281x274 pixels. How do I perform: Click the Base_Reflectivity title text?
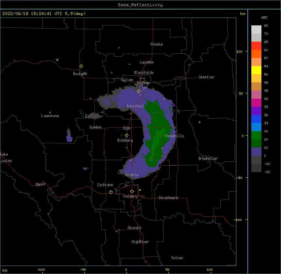click(x=140, y=5)
